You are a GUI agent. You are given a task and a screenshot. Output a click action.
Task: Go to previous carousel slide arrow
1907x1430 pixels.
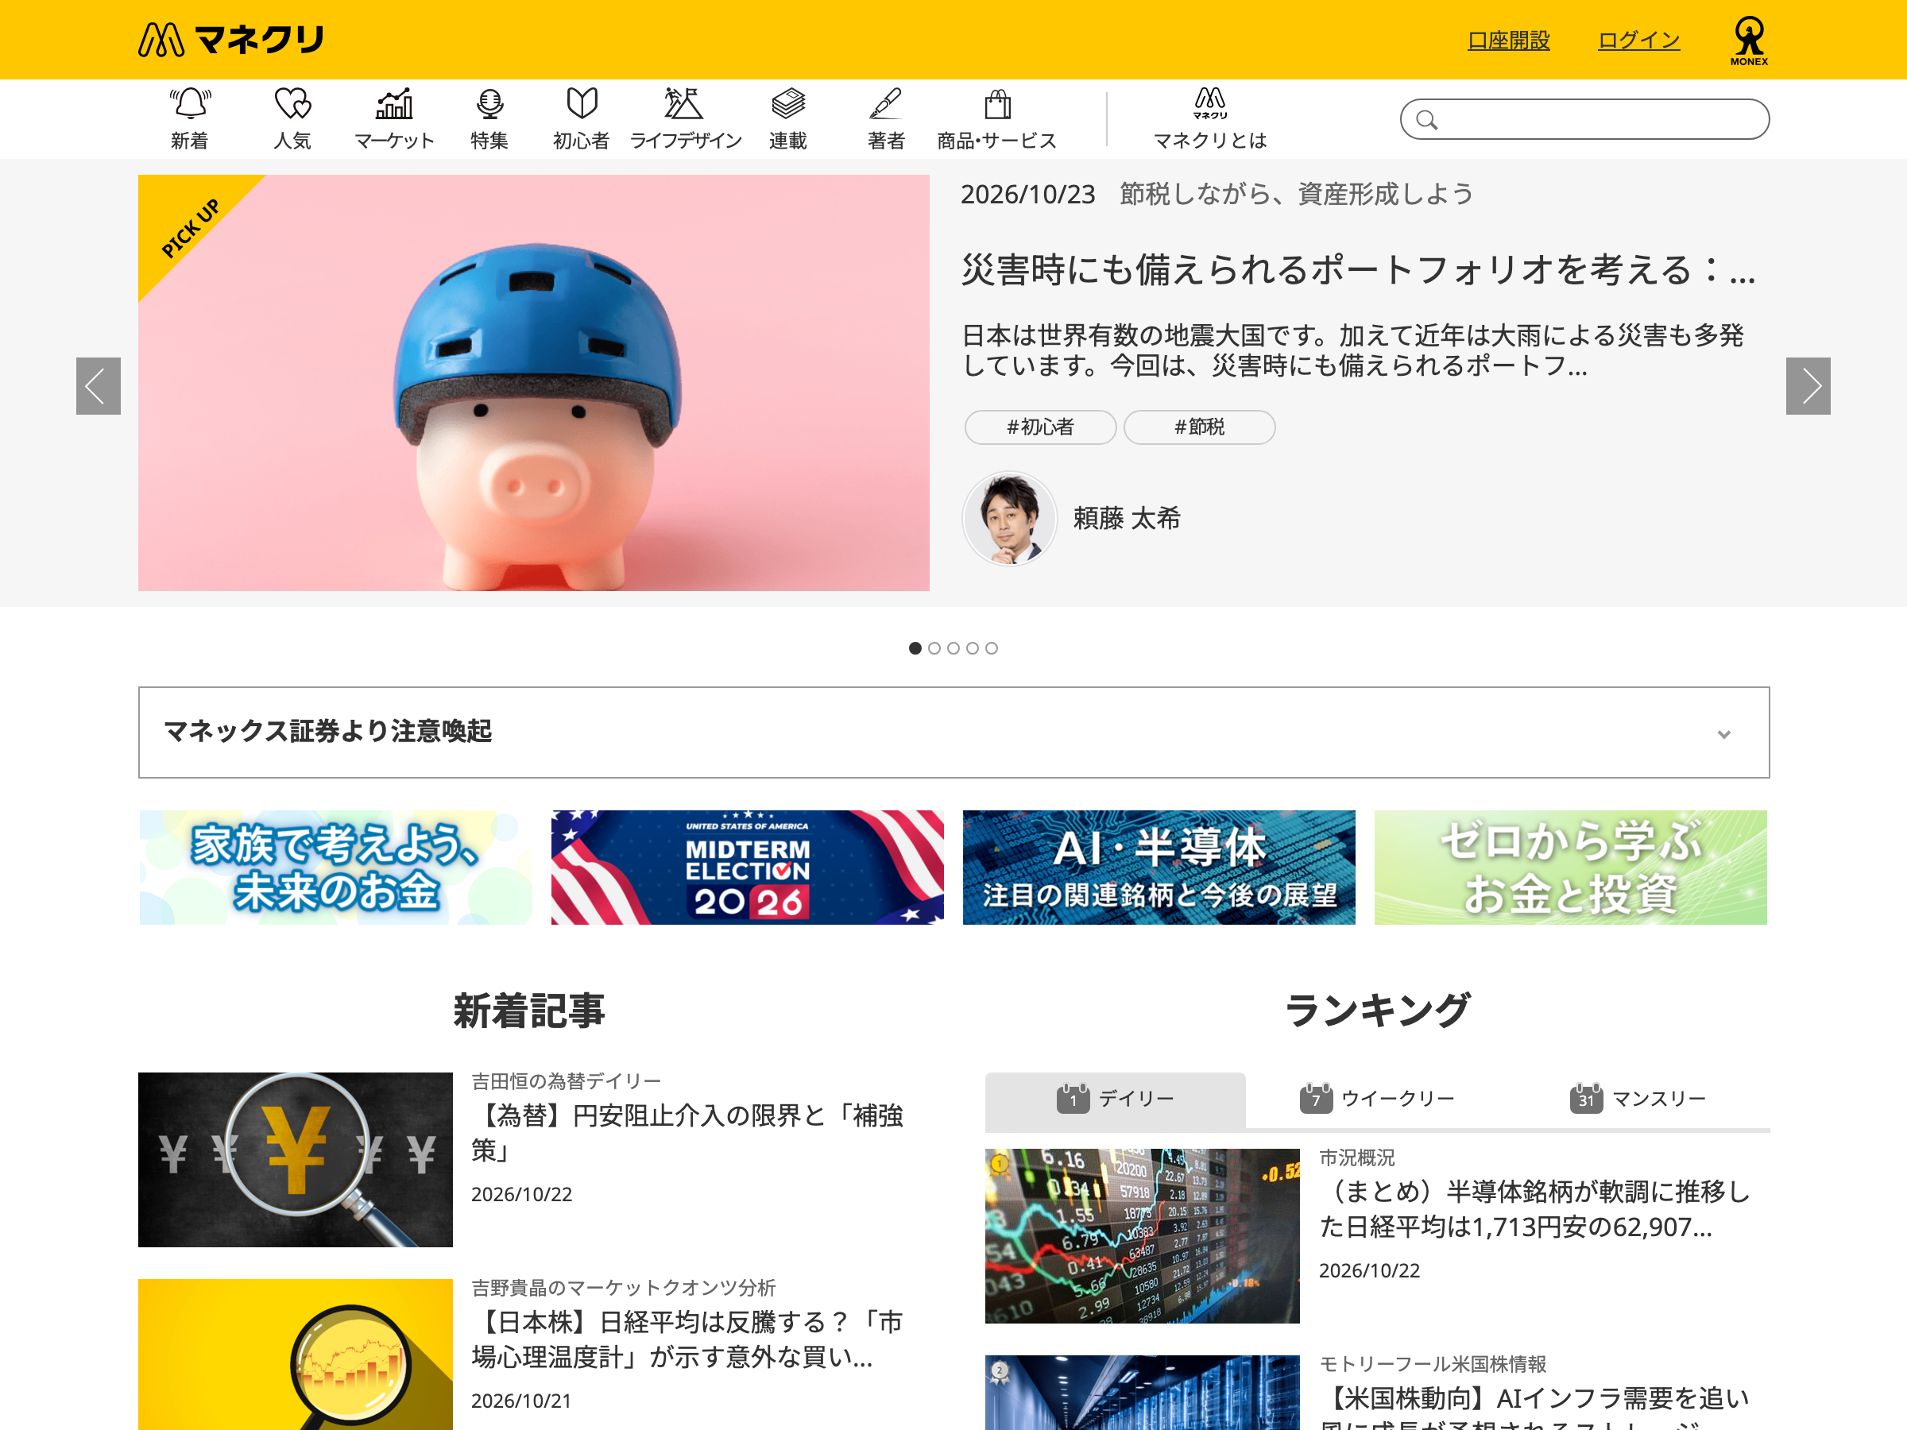(x=99, y=386)
